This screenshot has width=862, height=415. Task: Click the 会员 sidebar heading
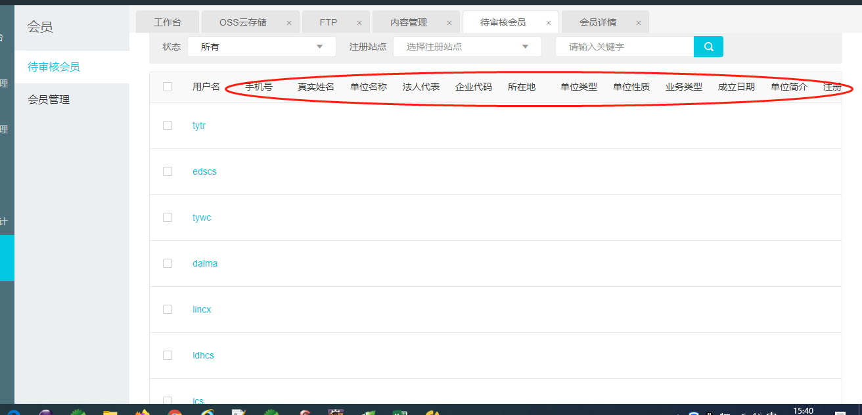click(x=39, y=28)
